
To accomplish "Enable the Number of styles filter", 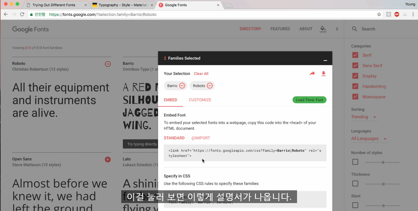I will click(x=355, y=162).
